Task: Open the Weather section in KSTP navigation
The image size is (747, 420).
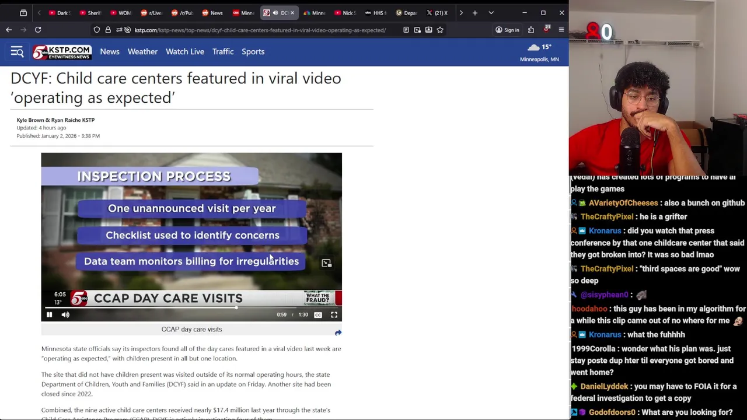Action: (142, 52)
